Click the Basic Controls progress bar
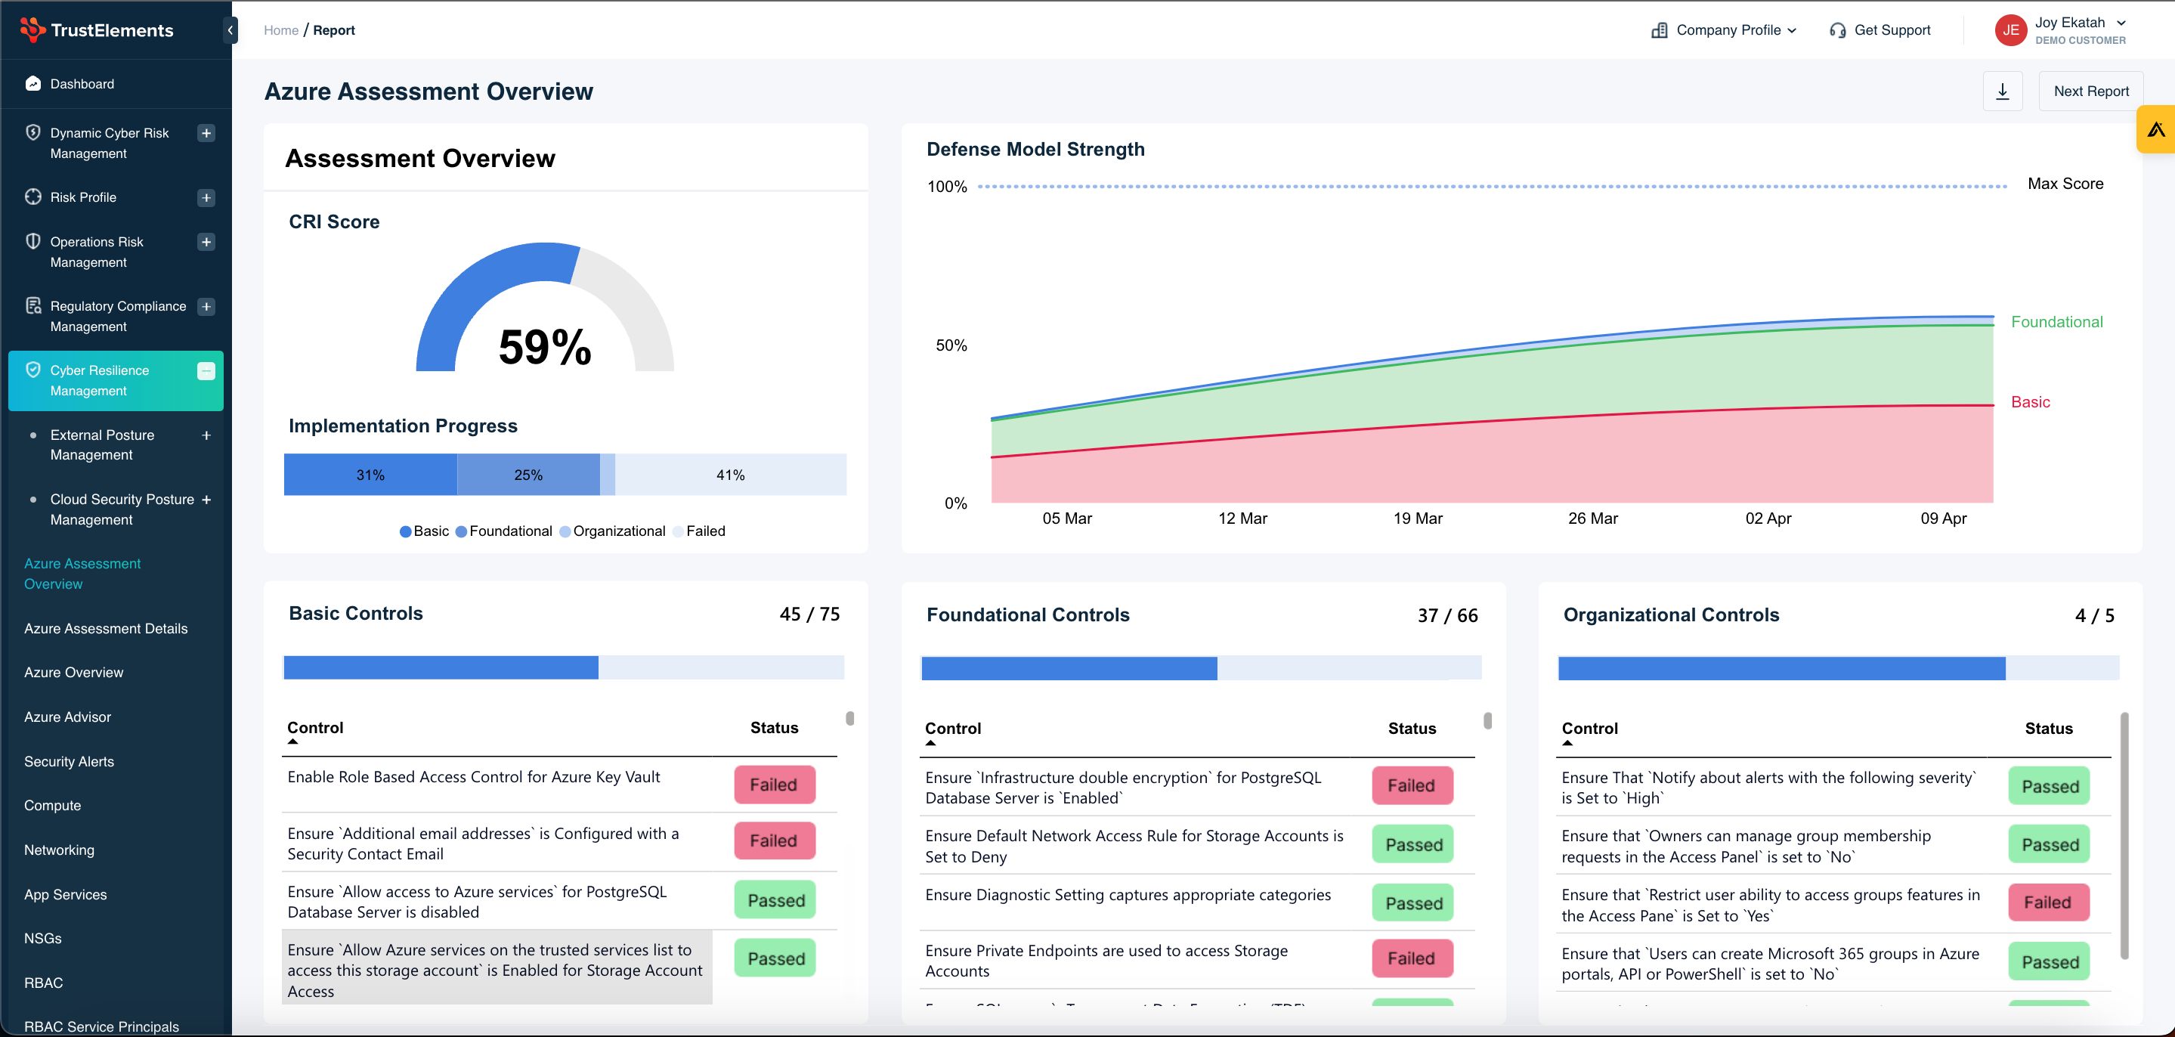Image resolution: width=2175 pixels, height=1037 pixels. [563, 667]
